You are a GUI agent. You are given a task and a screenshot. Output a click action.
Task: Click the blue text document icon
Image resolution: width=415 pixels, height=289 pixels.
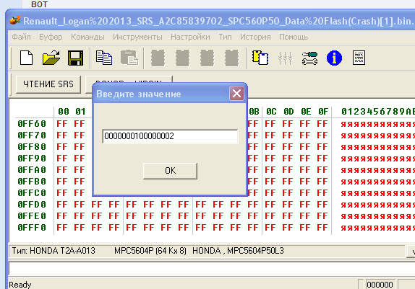point(359,58)
